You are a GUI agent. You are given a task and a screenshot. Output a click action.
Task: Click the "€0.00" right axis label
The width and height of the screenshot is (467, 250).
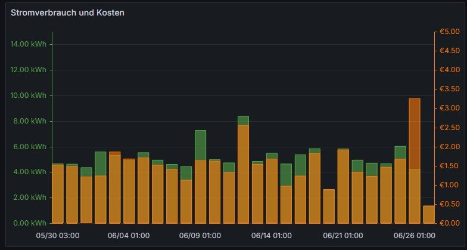tap(448, 223)
